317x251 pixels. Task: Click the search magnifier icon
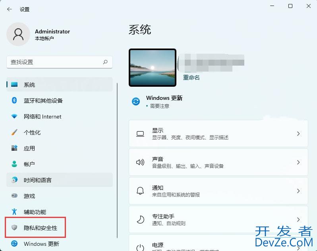105,62
